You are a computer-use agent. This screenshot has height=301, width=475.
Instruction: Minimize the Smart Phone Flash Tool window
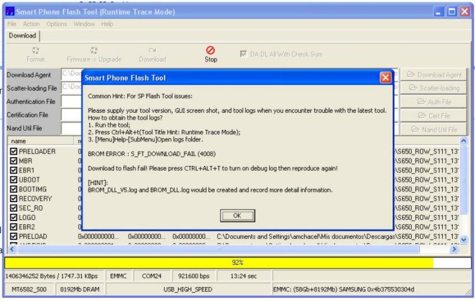438,11
